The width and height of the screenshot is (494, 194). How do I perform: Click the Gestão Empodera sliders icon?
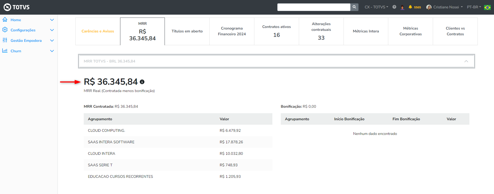(5, 40)
